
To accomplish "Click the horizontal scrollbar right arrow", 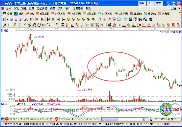I will 144,119.
